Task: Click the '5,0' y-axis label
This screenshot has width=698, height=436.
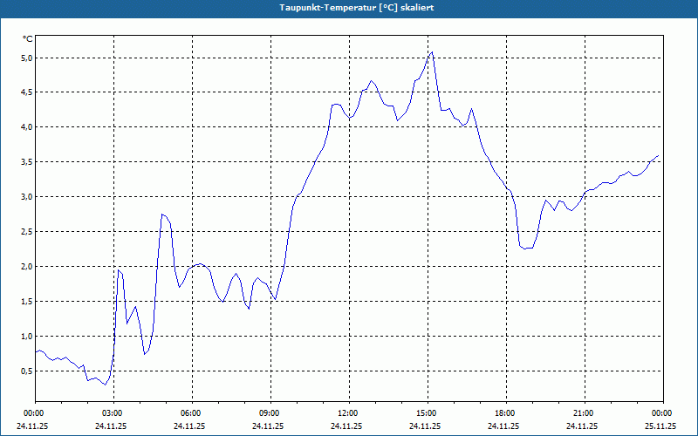Action: [x=27, y=58]
